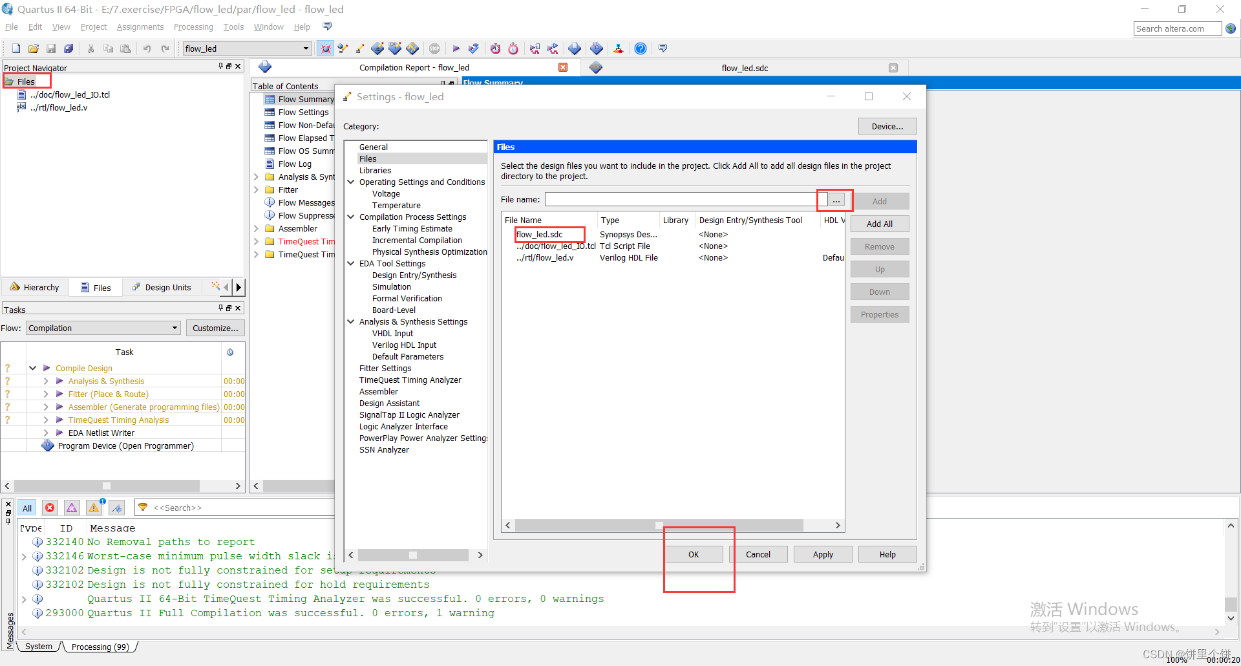1241x666 pixels.
Task: Open the feedback bubble icon in menu bar
Action: click(x=327, y=27)
